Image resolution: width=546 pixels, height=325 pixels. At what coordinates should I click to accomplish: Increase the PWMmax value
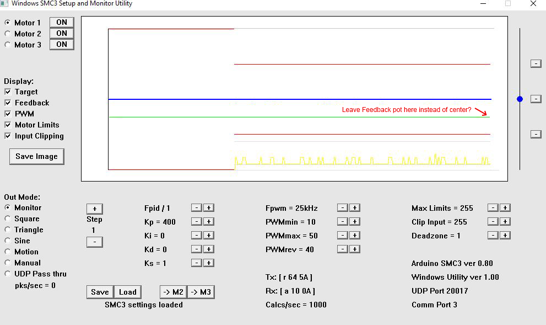click(354, 236)
